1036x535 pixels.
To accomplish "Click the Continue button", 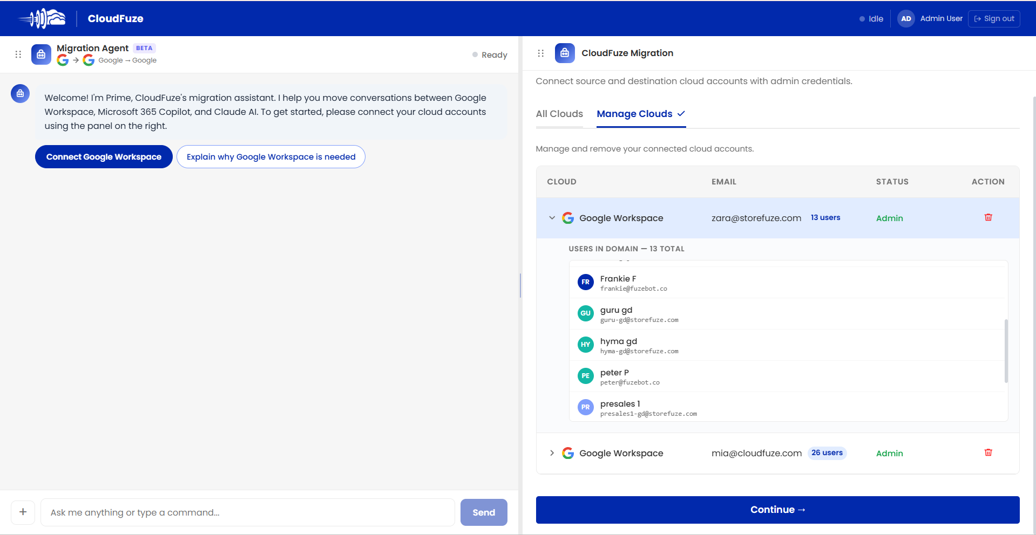I will [777, 510].
